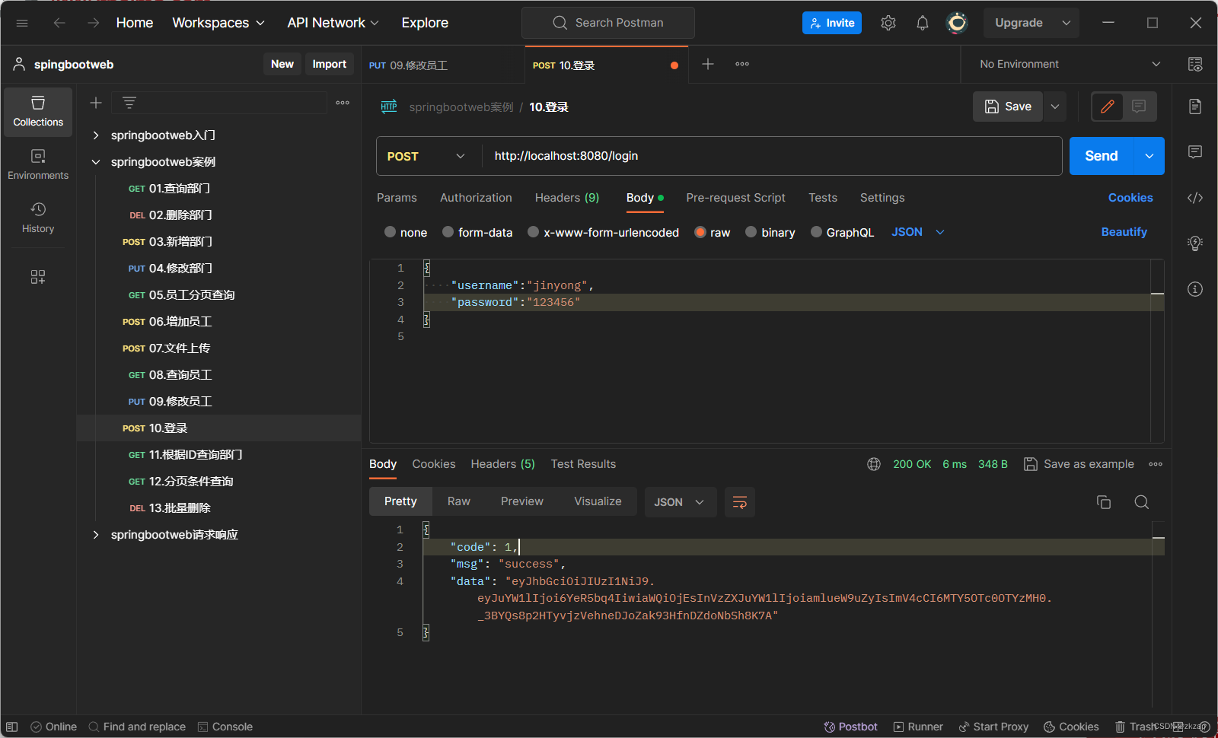Open No Environment selector
This screenshot has height=738, width=1218.
point(1070,64)
